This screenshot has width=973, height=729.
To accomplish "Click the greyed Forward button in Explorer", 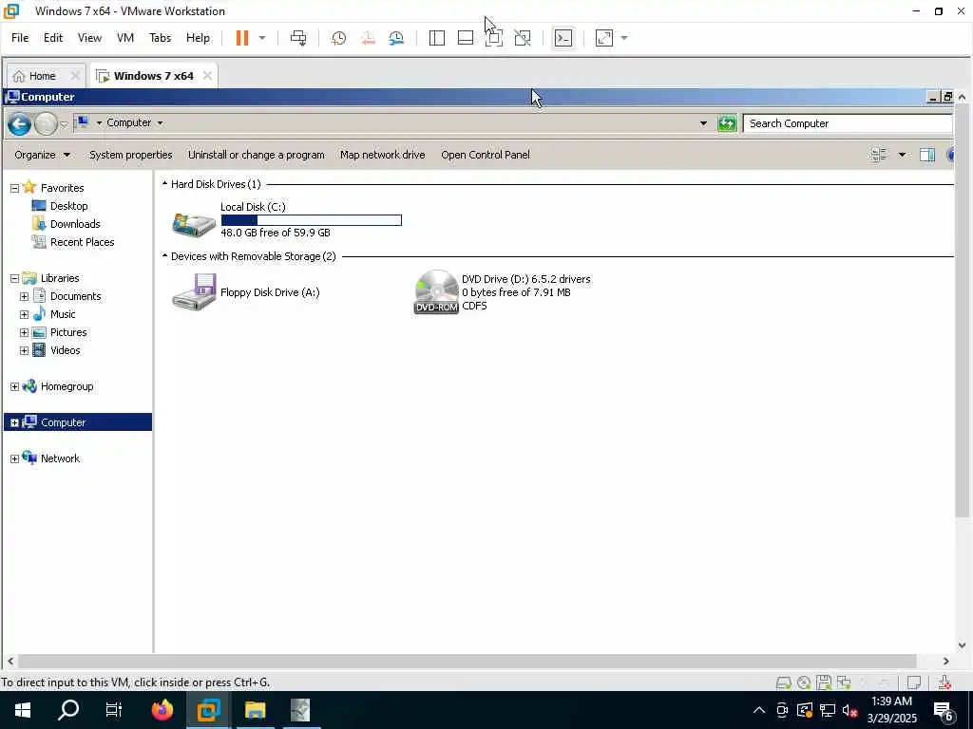I will point(46,124).
